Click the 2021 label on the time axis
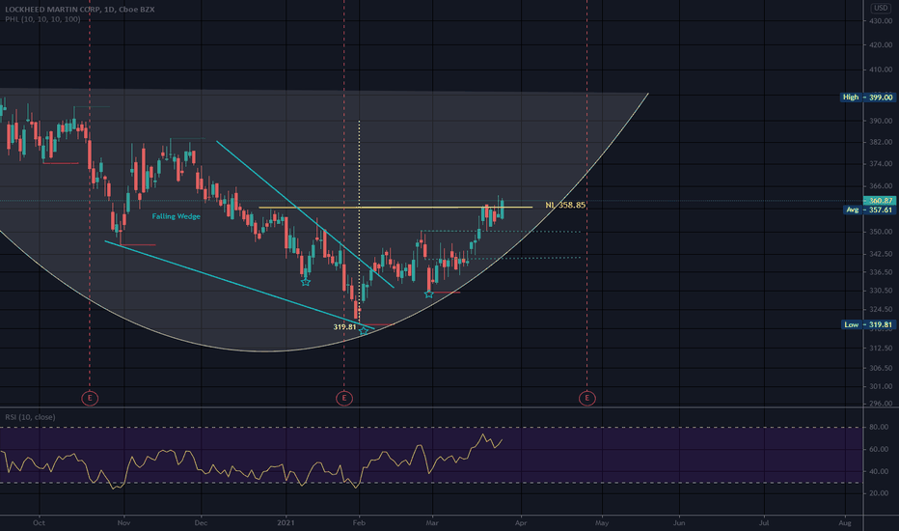This screenshot has width=899, height=531. (x=286, y=523)
